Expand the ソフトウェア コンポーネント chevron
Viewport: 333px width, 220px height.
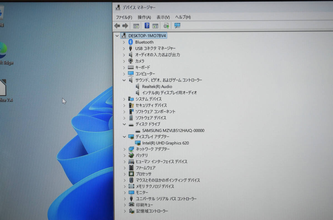(124, 112)
